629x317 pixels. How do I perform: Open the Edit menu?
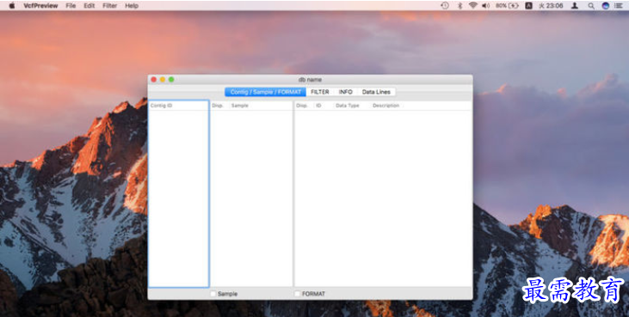tap(89, 6)
